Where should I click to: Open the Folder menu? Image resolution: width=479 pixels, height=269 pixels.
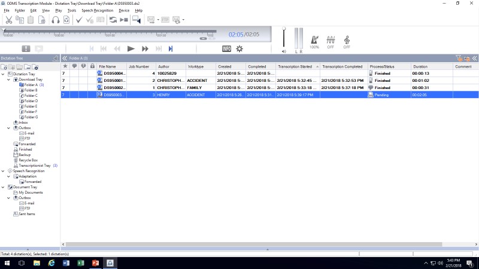pyautogui.click(x=20, y=10)
